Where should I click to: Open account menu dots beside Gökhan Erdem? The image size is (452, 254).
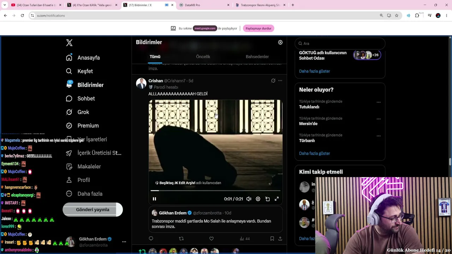point(124,242)
